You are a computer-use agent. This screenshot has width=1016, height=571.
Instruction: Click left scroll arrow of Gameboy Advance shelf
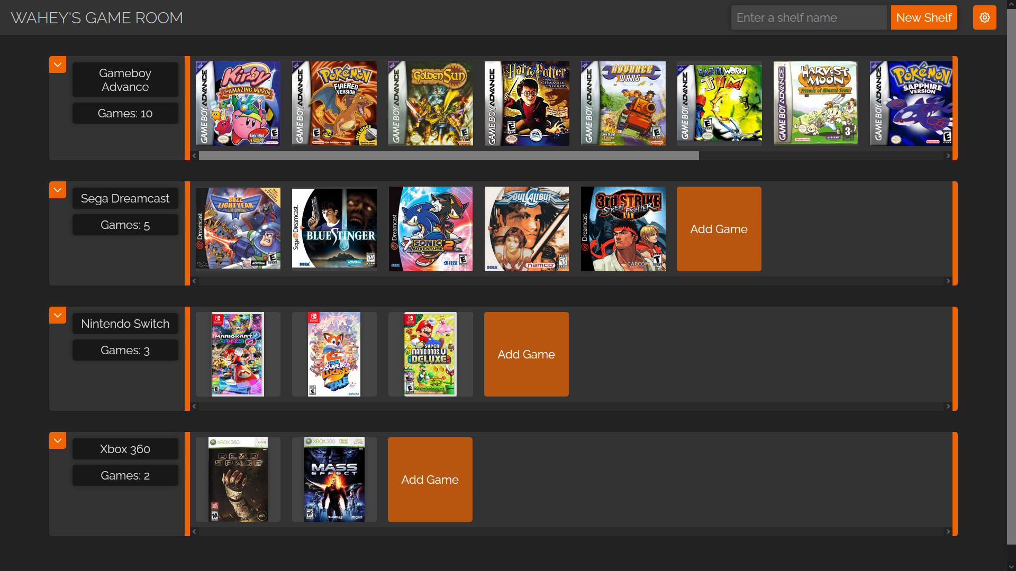pyautogui.click(x=194, y=156)
